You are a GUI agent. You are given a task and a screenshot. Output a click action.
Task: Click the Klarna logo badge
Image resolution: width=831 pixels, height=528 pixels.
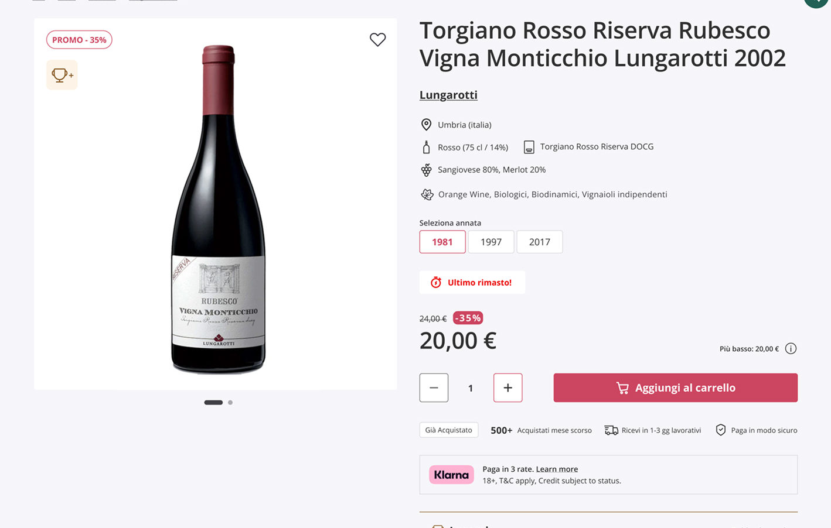click(x=451, y=475)
